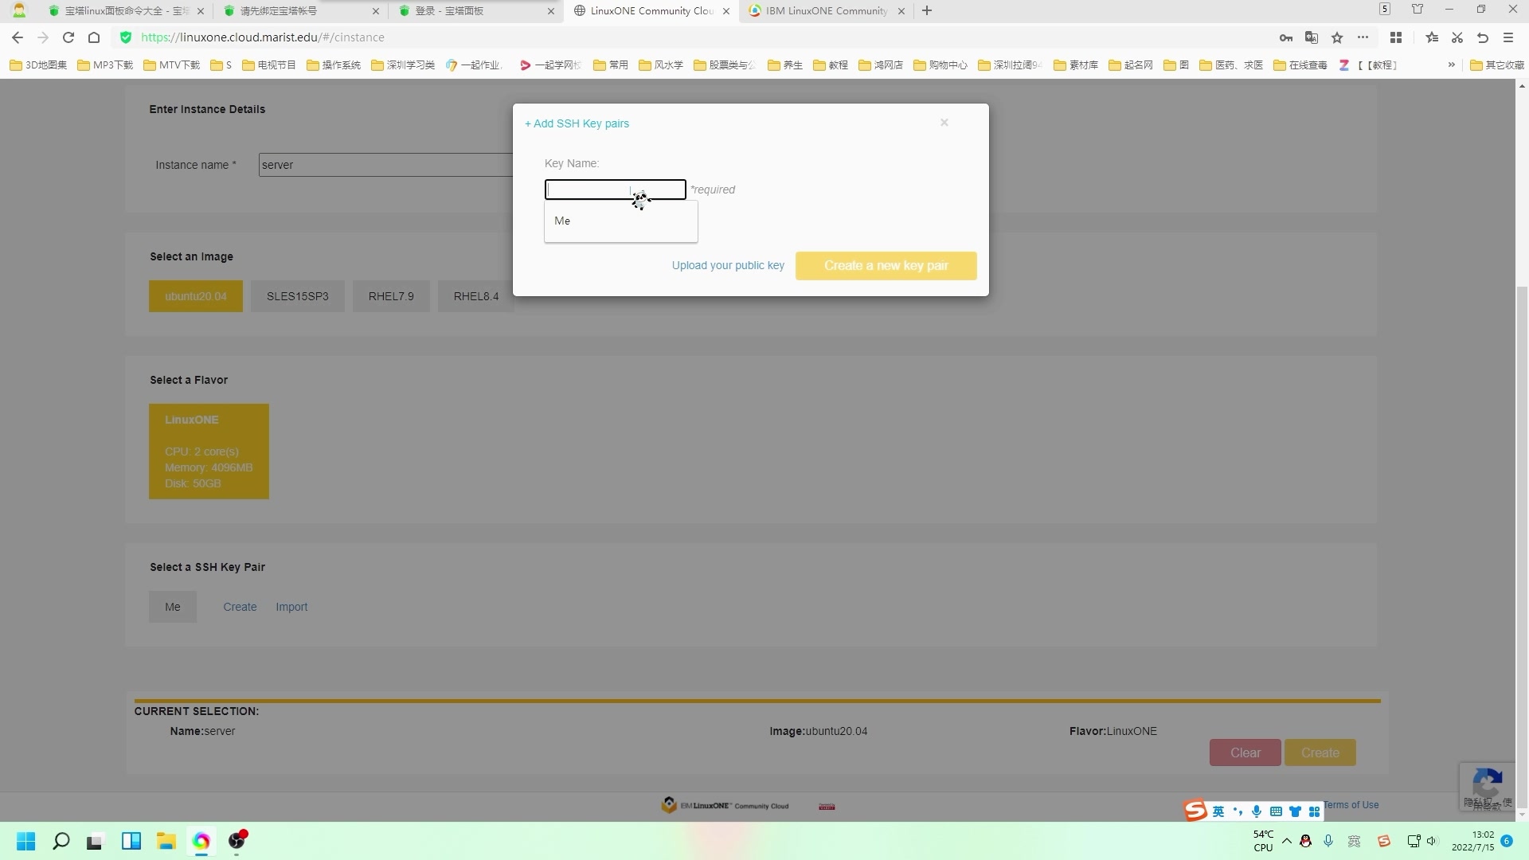Open the translate page icon
Image resolution: width=1529 pixels, height=860 pixels.
coord(1312,37)
